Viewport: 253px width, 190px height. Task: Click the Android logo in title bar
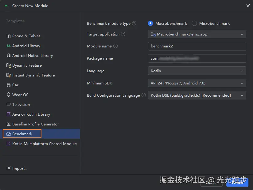pos(6,6)
